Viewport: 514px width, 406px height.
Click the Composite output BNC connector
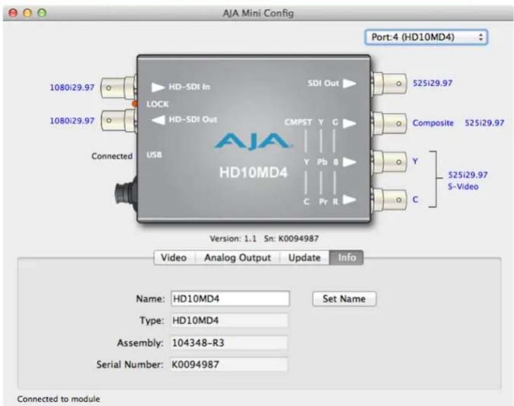tap(389, 123)
